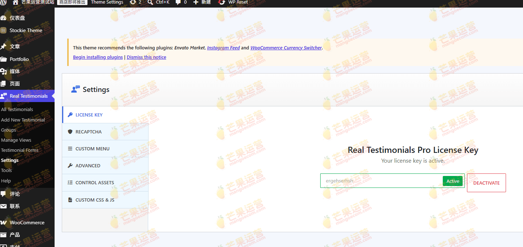Click the Portfolio folder icon
The width and height of the screenshot is (523, 247).
3,59
